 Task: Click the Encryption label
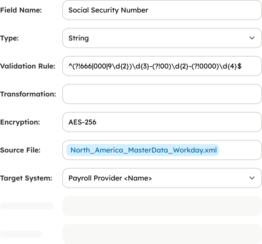[x=20, y=122]
